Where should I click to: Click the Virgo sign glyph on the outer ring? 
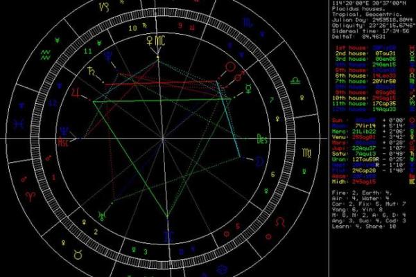(306, 153)
